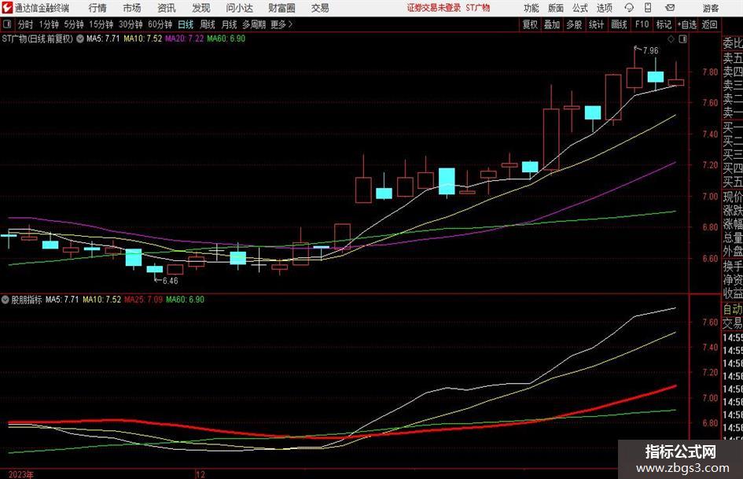Screen dimensions: 743x479
Task: Open the 版面 menu
Action: click(555, 8)
